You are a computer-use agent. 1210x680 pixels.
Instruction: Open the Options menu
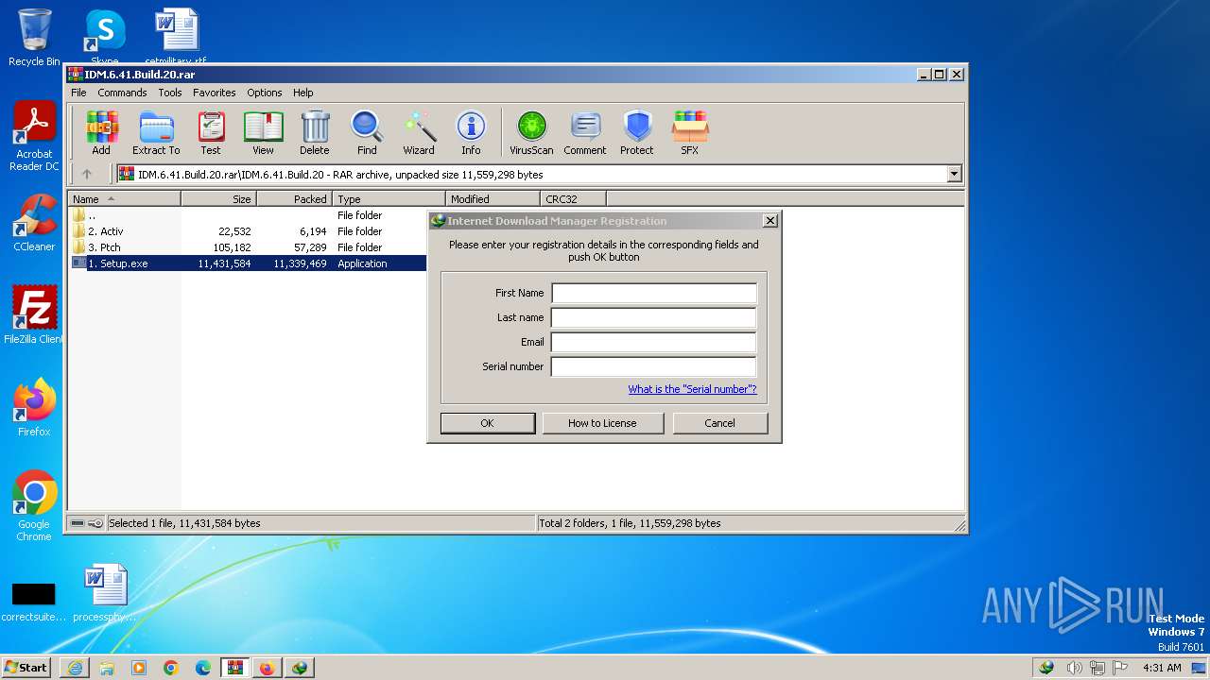tap(265, 93)
